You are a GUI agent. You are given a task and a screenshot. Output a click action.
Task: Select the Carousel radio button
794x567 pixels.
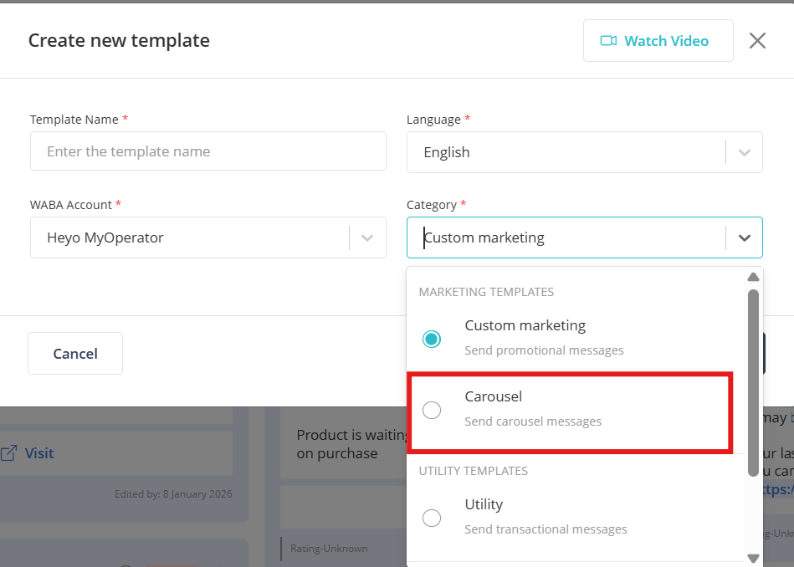(x=432, y=410)
